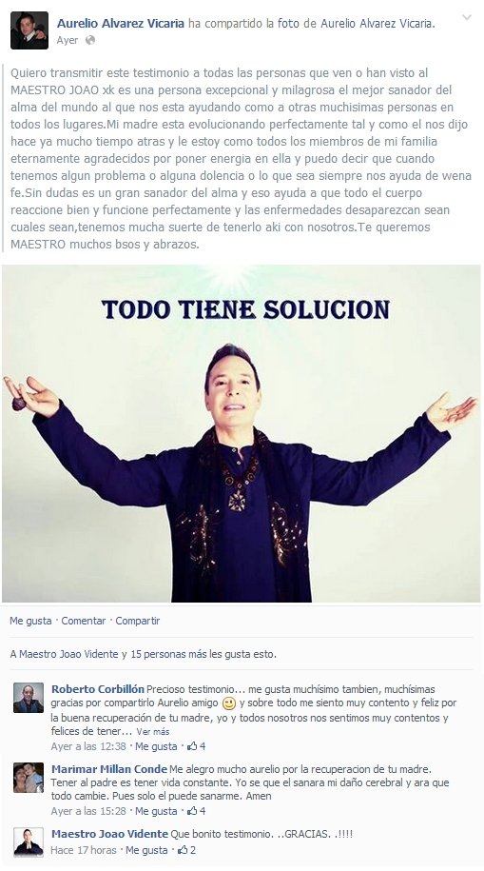The height and width of the screenshot is (871, 484).
Task: Open the post options chevron menu
Action: (467, 17)
